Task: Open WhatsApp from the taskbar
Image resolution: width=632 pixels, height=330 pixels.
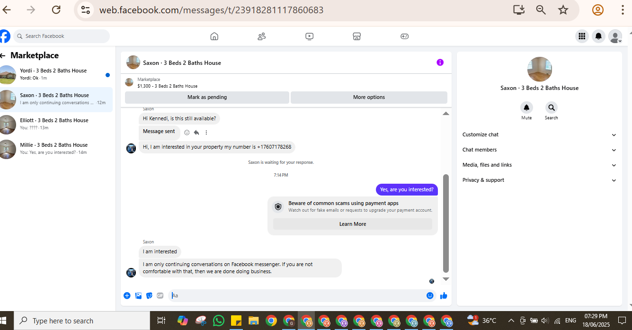Action: pyautogui.click(x=218, y=321)
